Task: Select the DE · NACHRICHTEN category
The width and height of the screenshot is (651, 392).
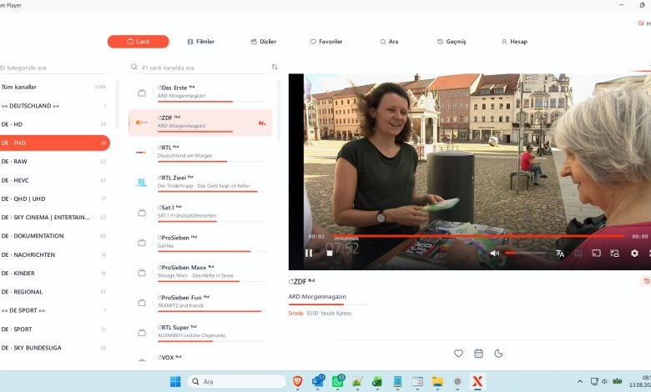Action: [54, 254]
